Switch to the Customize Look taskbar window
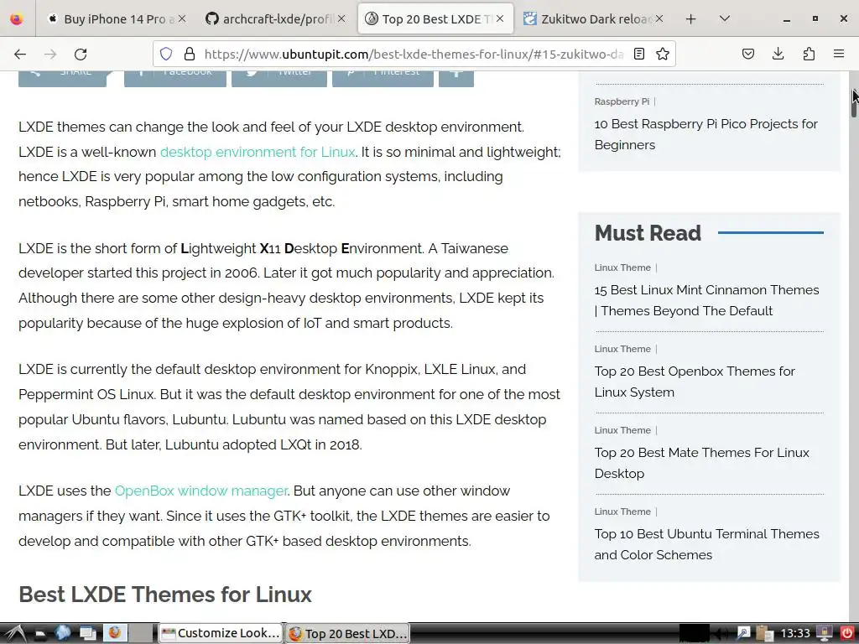 point(221,634)
